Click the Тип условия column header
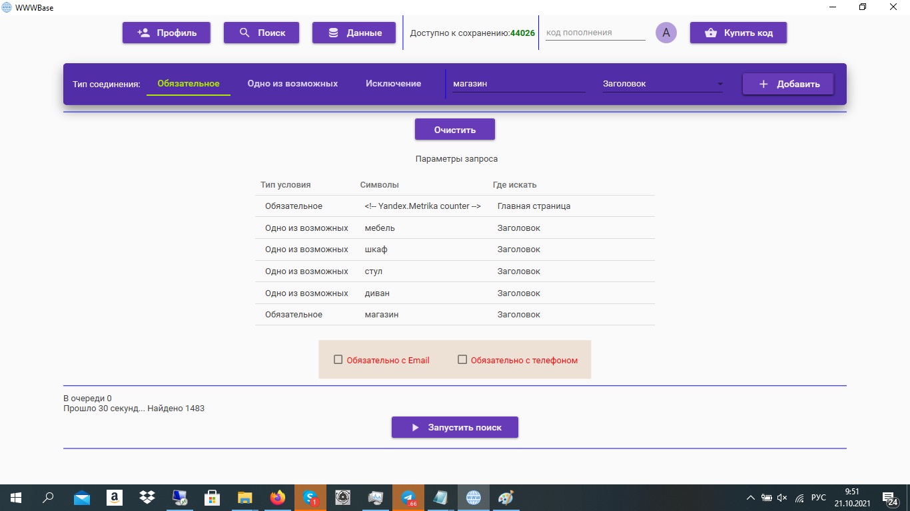The width and height of the screenshot is (910, 511). pos(286,185)
